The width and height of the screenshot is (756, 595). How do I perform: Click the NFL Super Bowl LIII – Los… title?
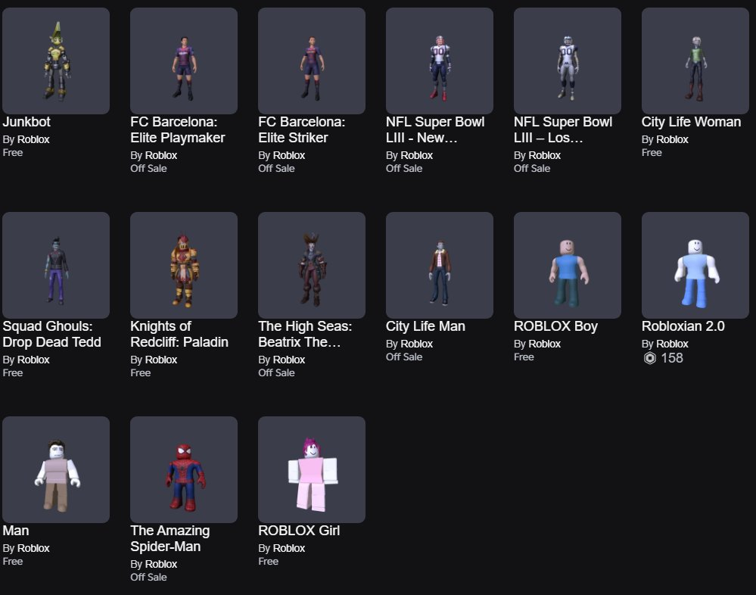563,129
